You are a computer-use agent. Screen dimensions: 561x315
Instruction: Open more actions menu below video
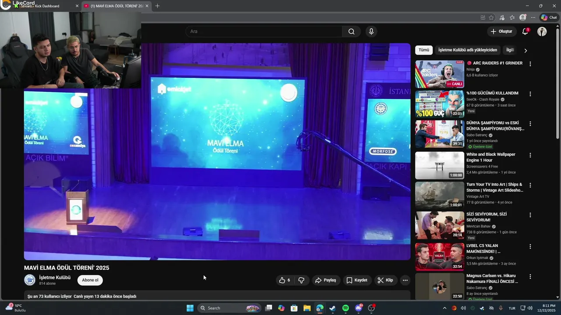pos(405,280)
